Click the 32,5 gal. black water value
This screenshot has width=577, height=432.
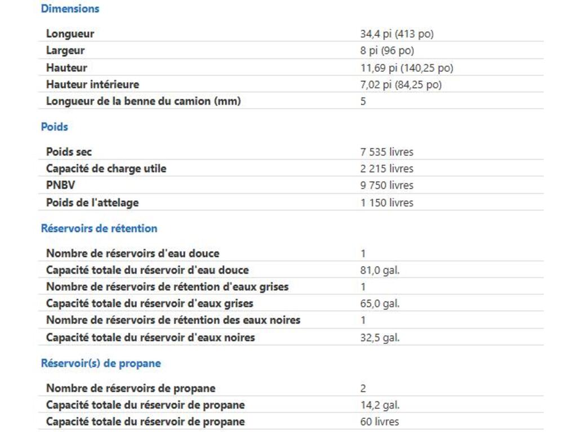[380, 337]
